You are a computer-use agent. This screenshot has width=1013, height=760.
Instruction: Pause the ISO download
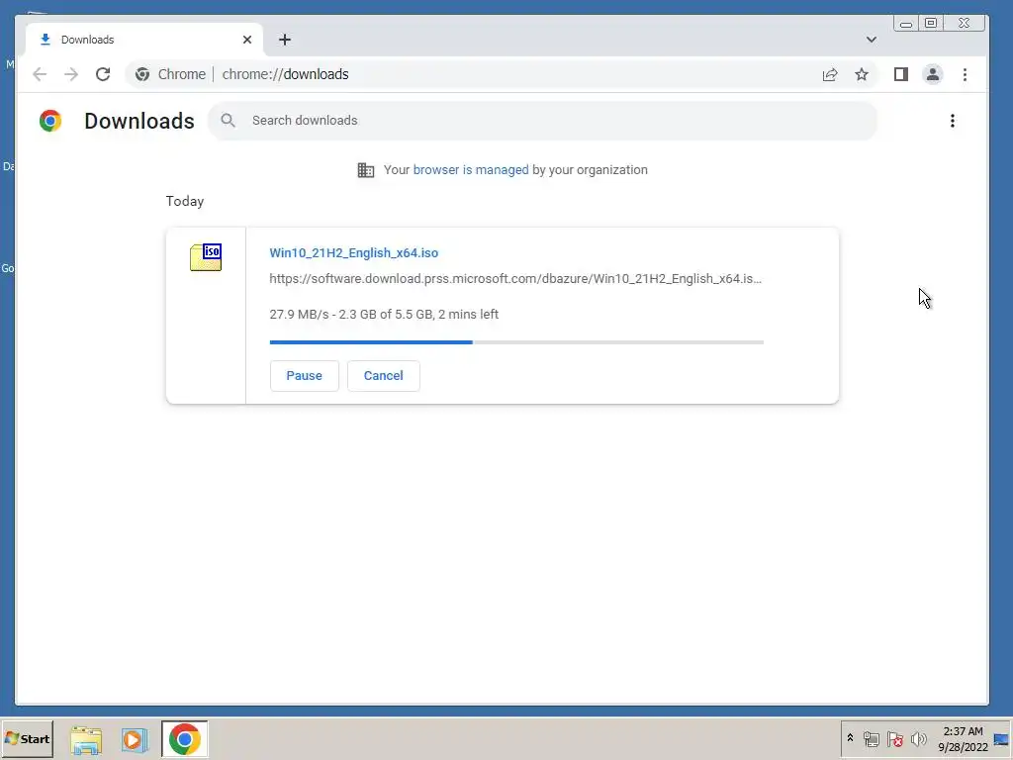(305, 375)
